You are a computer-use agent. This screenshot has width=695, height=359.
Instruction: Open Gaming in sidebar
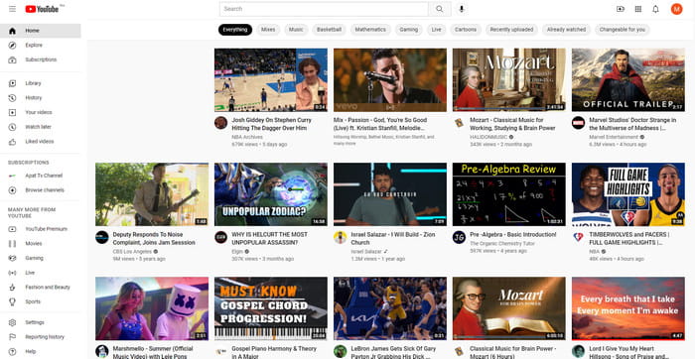point(41,258)
